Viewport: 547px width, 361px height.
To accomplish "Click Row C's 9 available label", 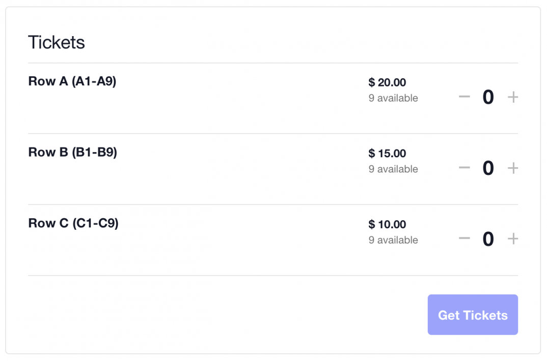I will click(x=393, y=240).
